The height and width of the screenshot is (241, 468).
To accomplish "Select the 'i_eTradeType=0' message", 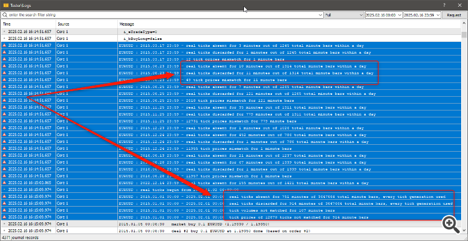I will (x=140, y=32).
